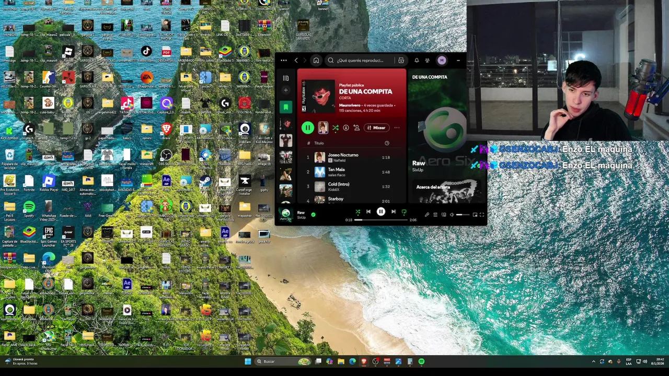Open connect to a device icon
The height and width of the screenshot is (376, 669).
(444, 215)
